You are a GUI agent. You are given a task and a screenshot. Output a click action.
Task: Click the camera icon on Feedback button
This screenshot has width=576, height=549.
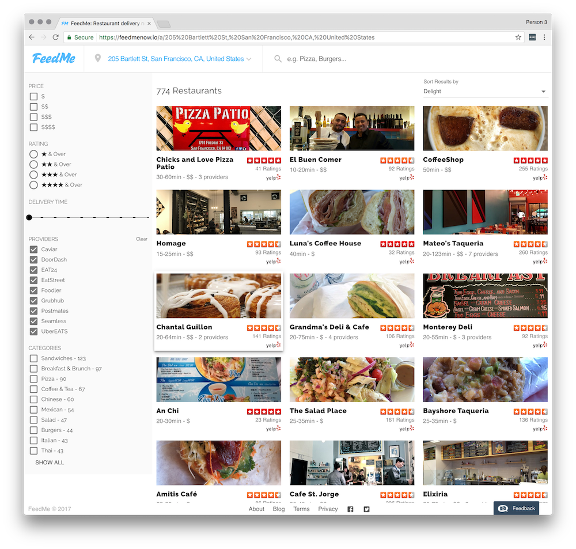pyautogui.click(x=502, y=508)
